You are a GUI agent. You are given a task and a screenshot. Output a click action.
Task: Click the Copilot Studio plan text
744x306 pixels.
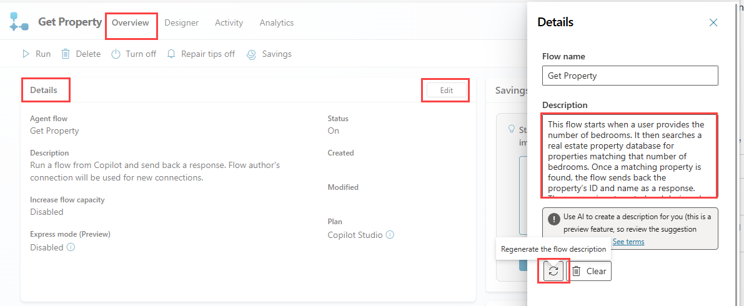355,235
